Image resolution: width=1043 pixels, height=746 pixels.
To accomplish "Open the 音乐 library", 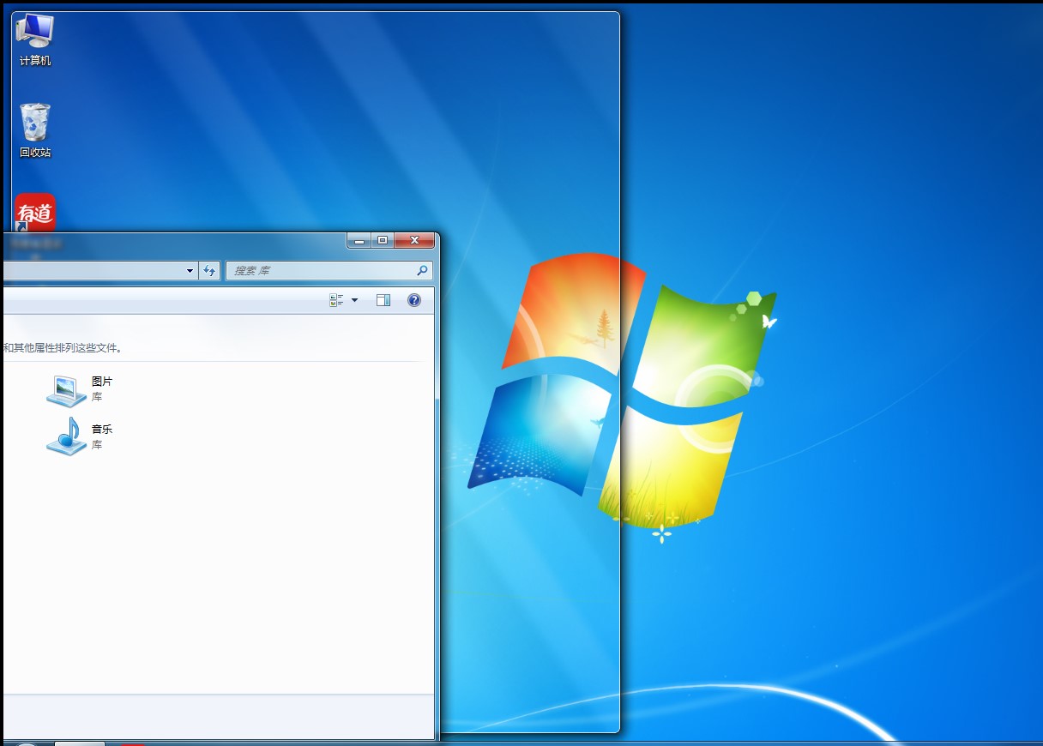I will (67, 436).
